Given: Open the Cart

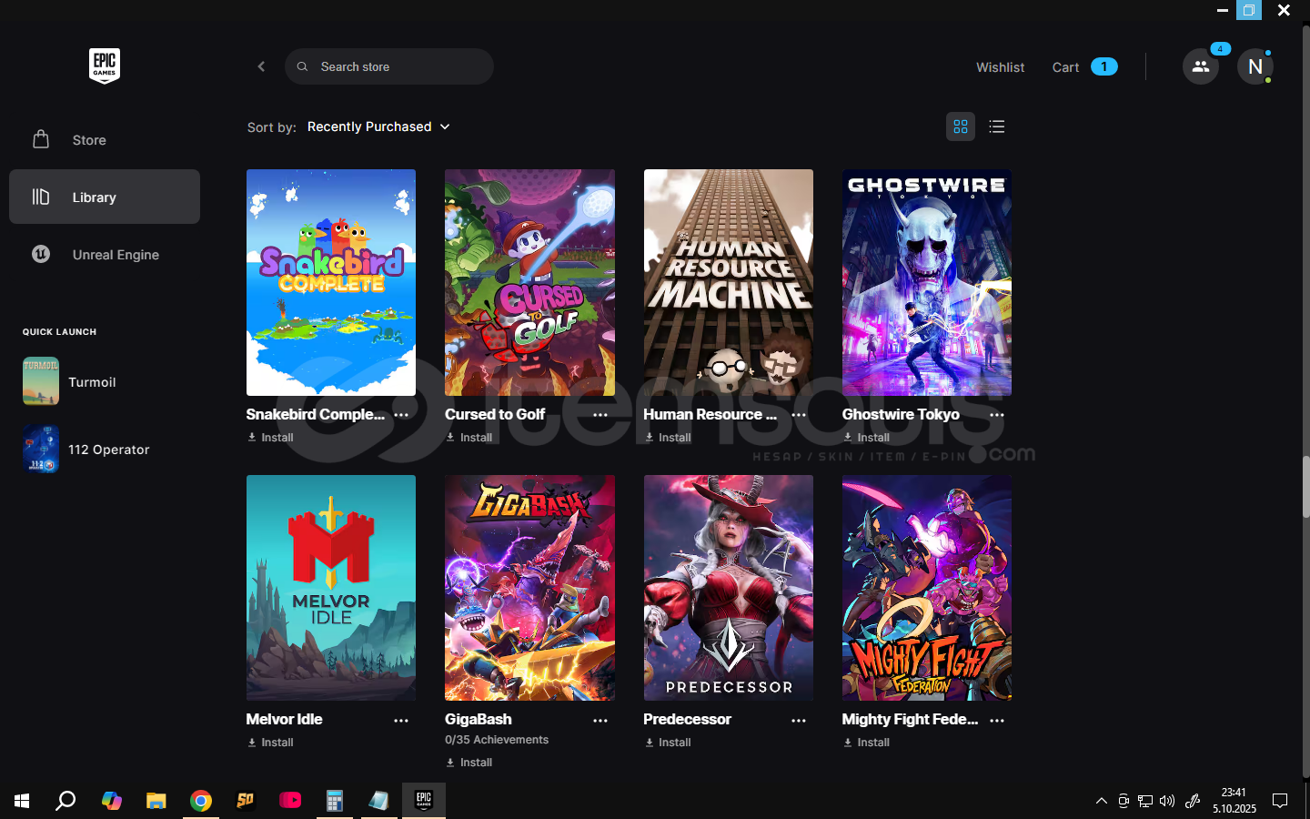Looking at the screenshot, I should tap(1084, 67).
